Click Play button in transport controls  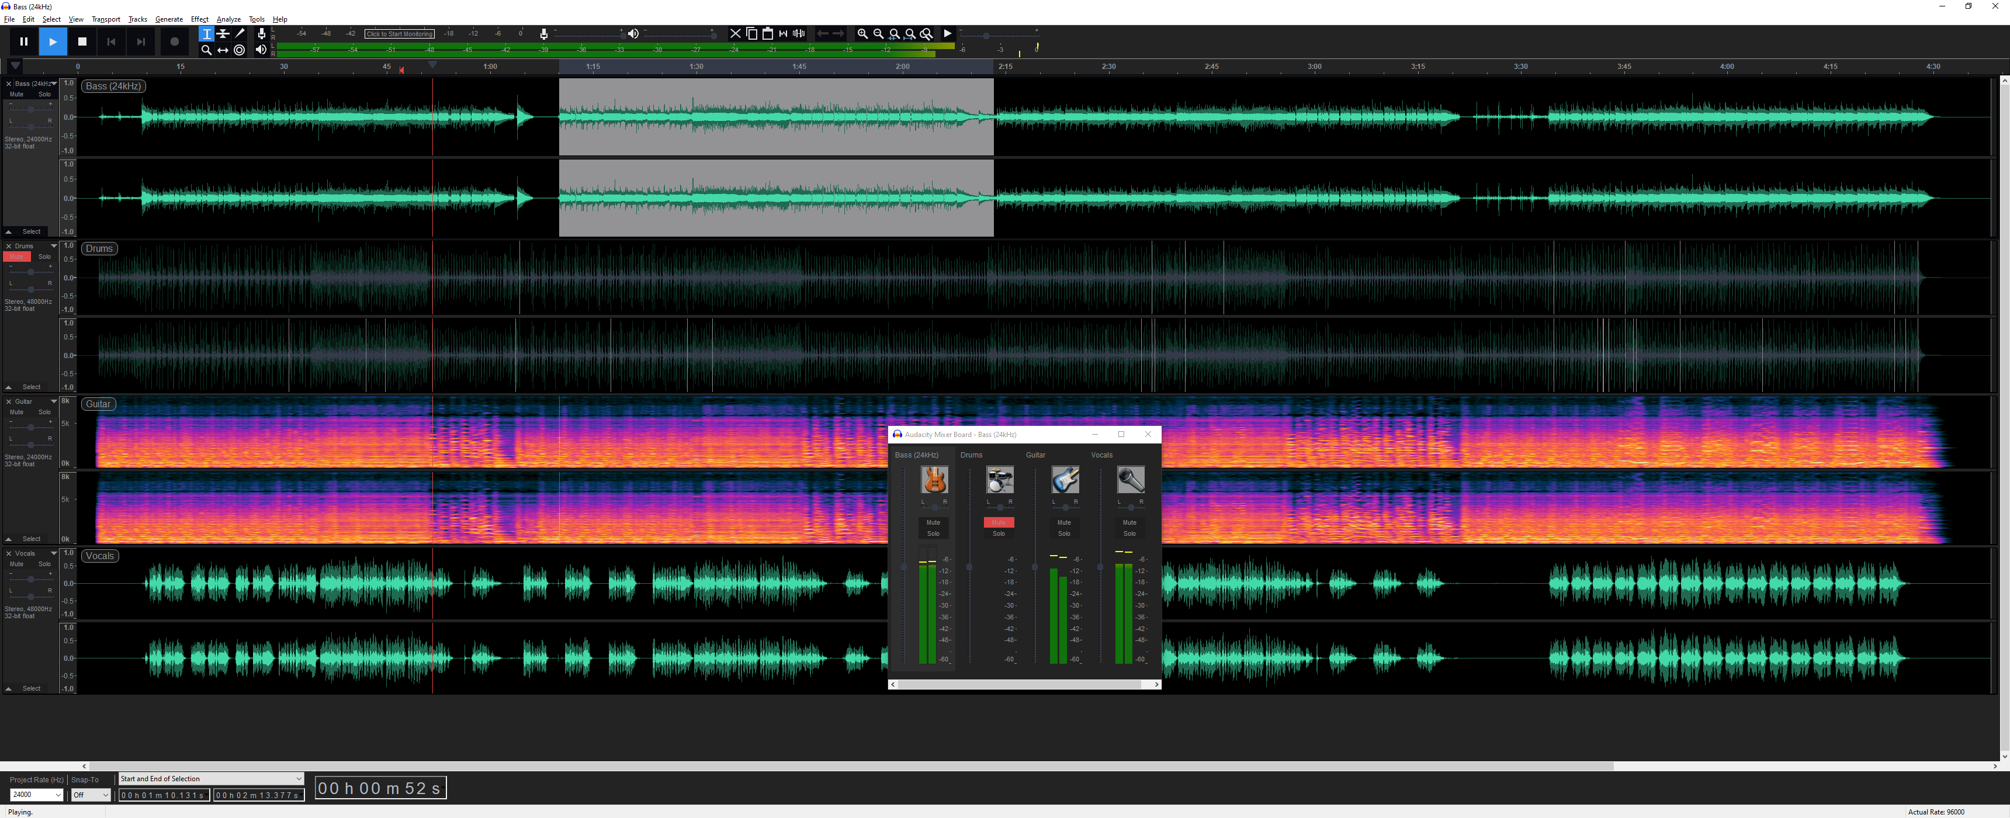click(x=53, y=41)
